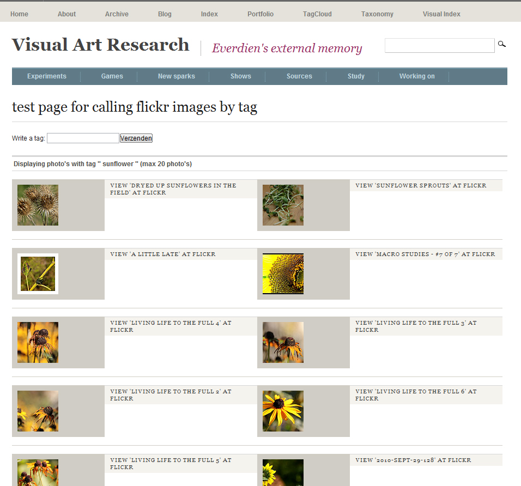Visit the Blog page
Screen dimensions: 521x486
pyautogui.click(x=165, y=14)
